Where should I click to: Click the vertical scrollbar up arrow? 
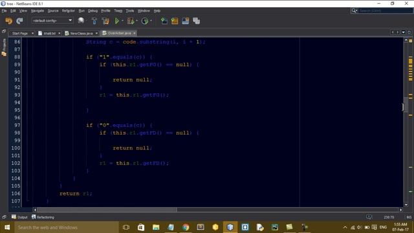[406, 40]
